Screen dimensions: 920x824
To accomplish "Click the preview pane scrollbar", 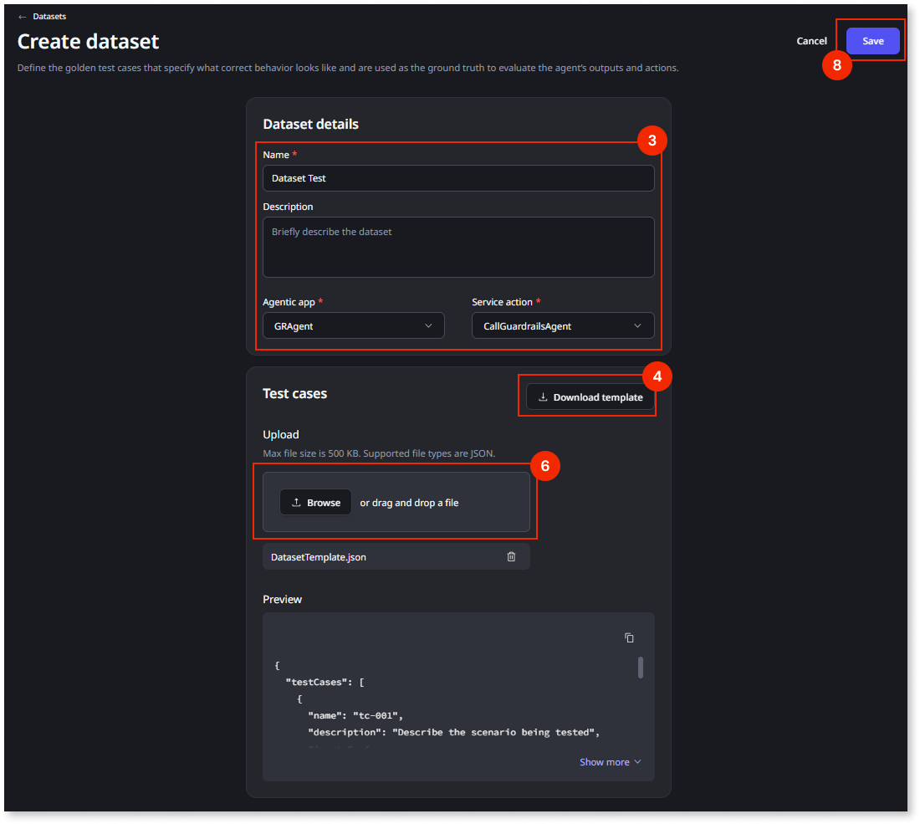I will click(640, 668).
